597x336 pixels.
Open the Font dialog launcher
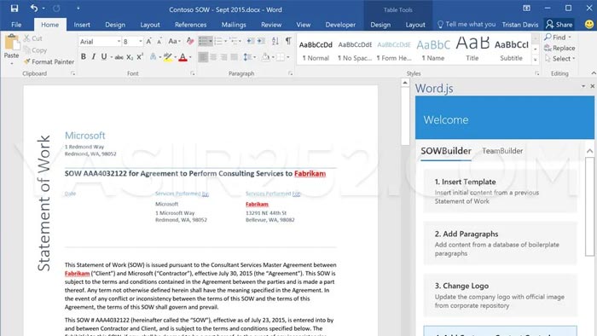point(192,73)
